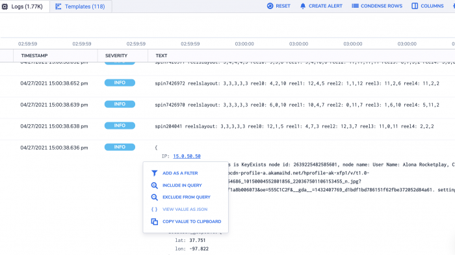Screen dimensions: 455x255
Task: Click the Columns panel icon
Action: 415,6
